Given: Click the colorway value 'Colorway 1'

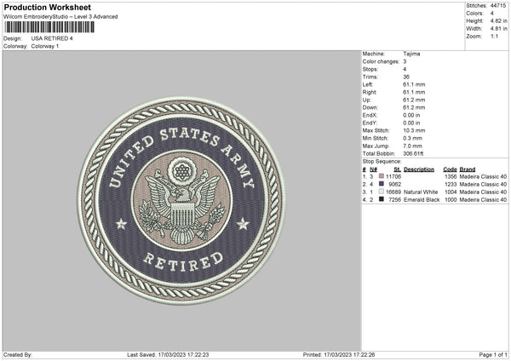Looking at the screenshot, I should pos(45,46).
